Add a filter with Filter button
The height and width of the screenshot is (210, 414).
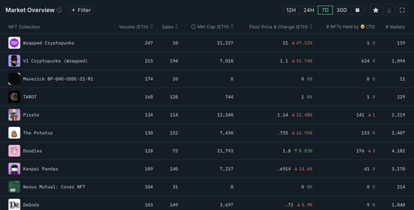[x=81, y=10]
